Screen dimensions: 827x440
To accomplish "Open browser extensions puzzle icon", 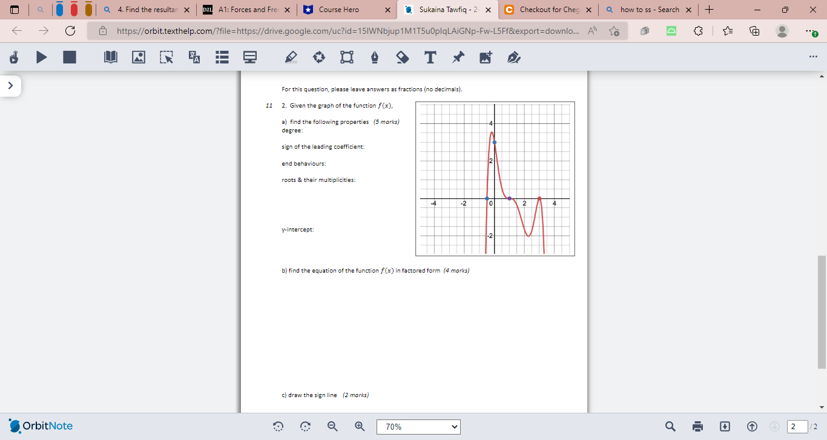I will pos(699,31).
